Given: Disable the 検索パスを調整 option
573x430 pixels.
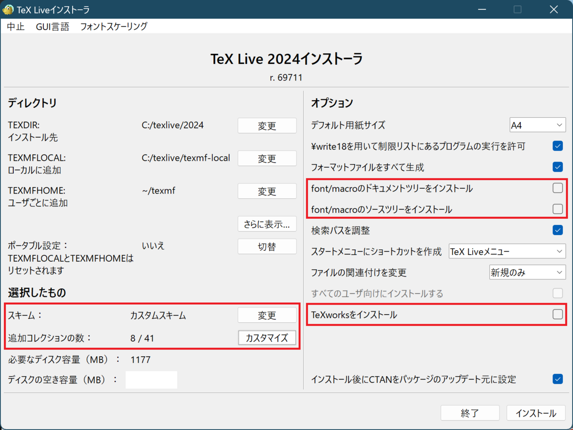Looking at the screenshot, I should coord(558,230).
